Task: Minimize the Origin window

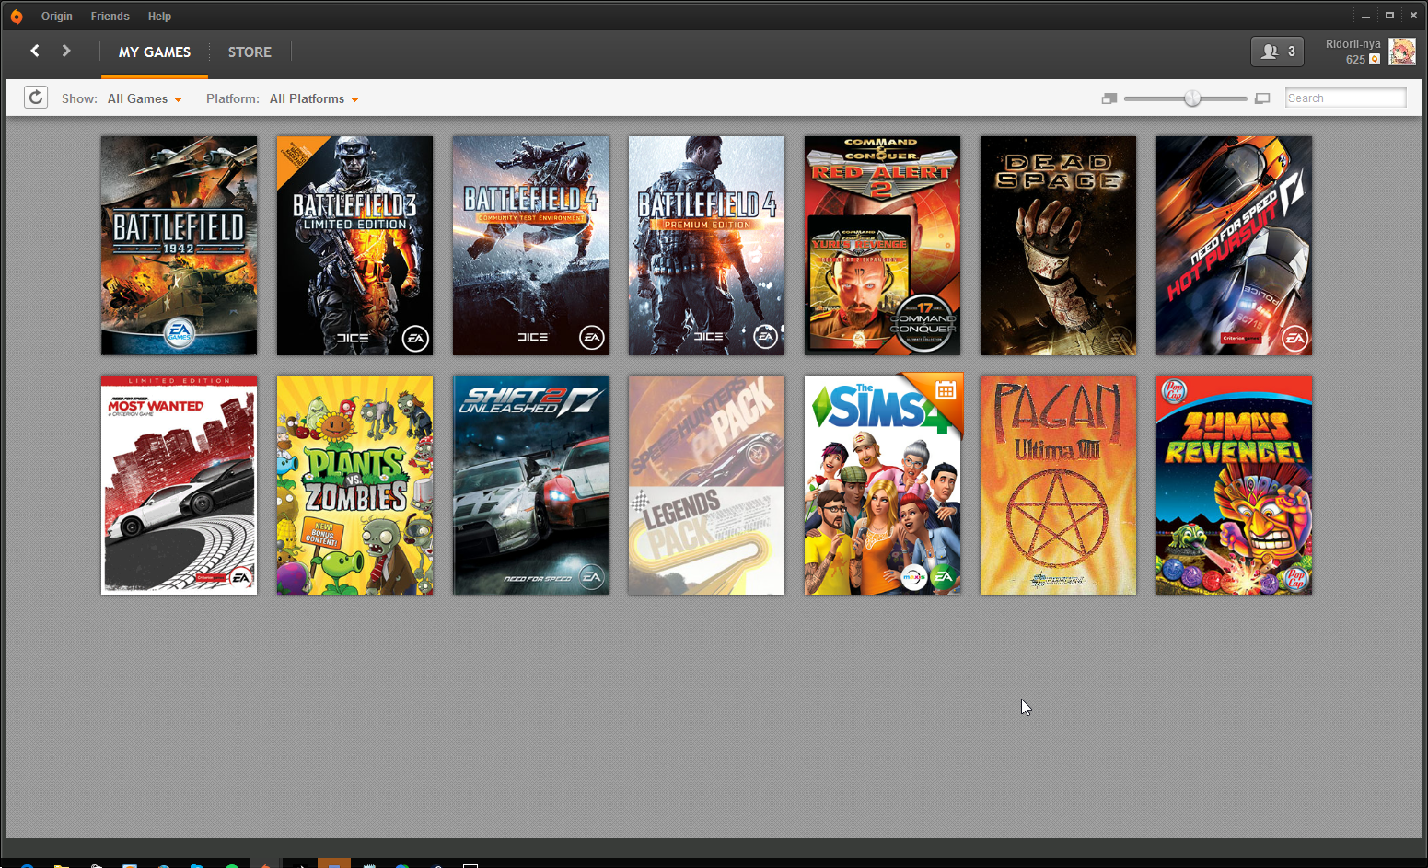Action: (x=1365, y=16)
